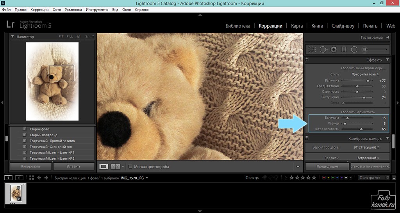Select the Graduated Filter tool
The width and height of the screenshot is (400, 213).
[x=344, y=49]
